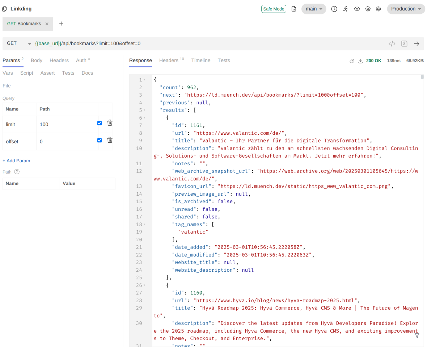Viewport: 427px width, 350px height.
Task: Click the Path help question mark icon
Action: tap(17, 172)
